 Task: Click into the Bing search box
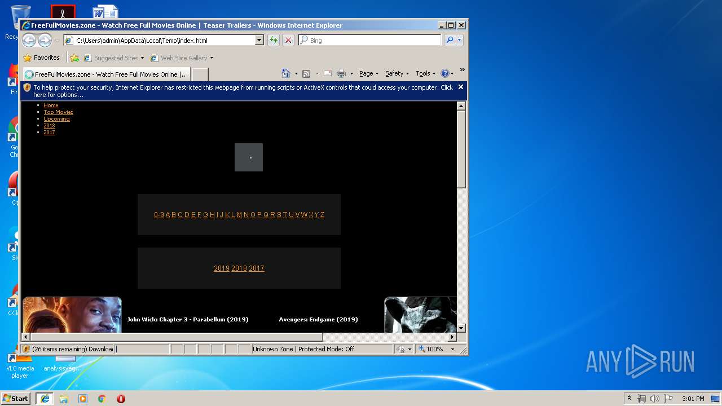370,40
